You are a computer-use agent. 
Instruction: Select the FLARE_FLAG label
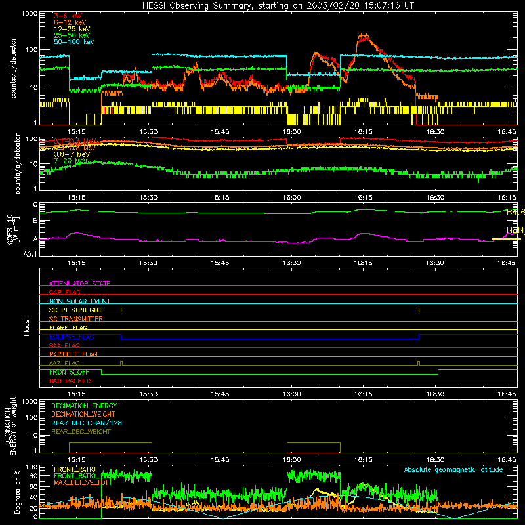pos(68,327)
